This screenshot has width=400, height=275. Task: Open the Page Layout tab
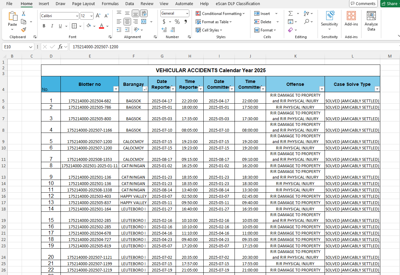pos(83,4)
